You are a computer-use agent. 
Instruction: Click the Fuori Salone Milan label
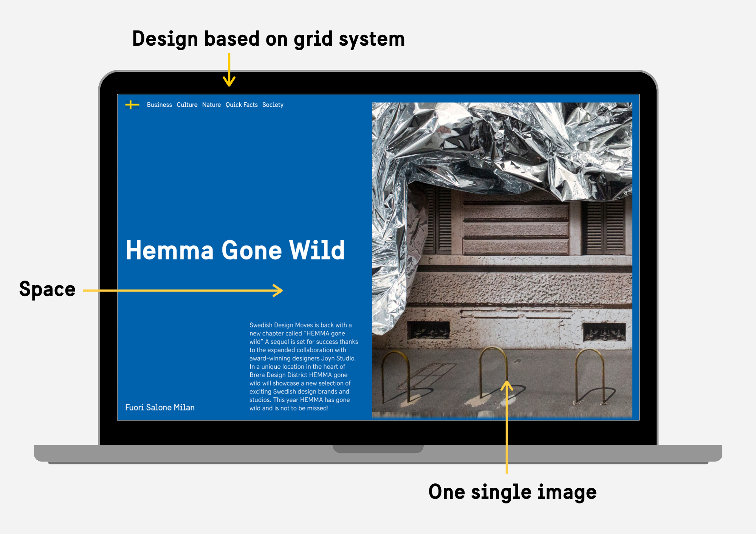tap(160, 407)
